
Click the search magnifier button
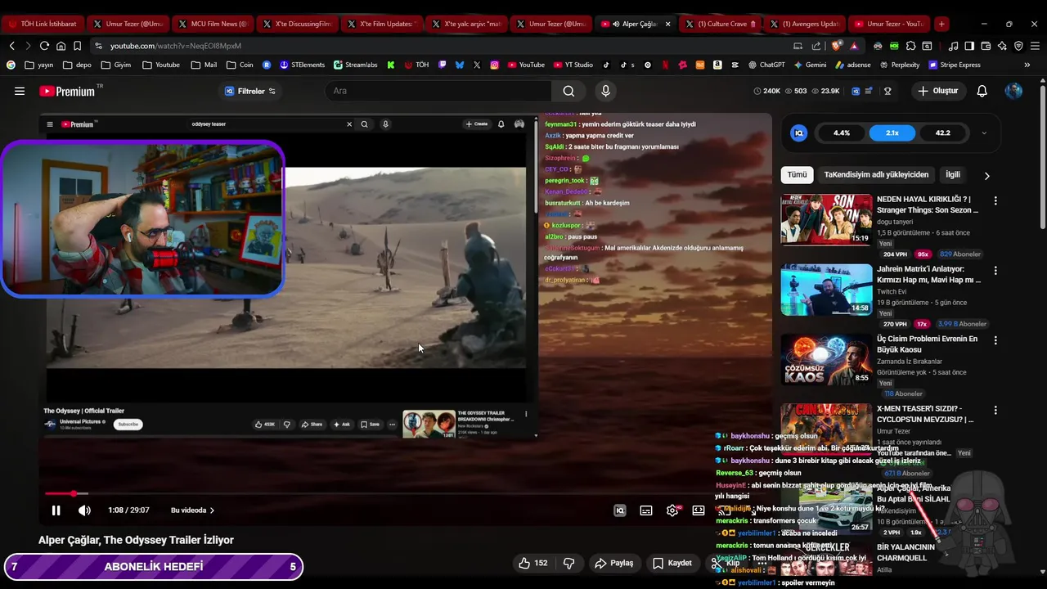coord(568,91)
